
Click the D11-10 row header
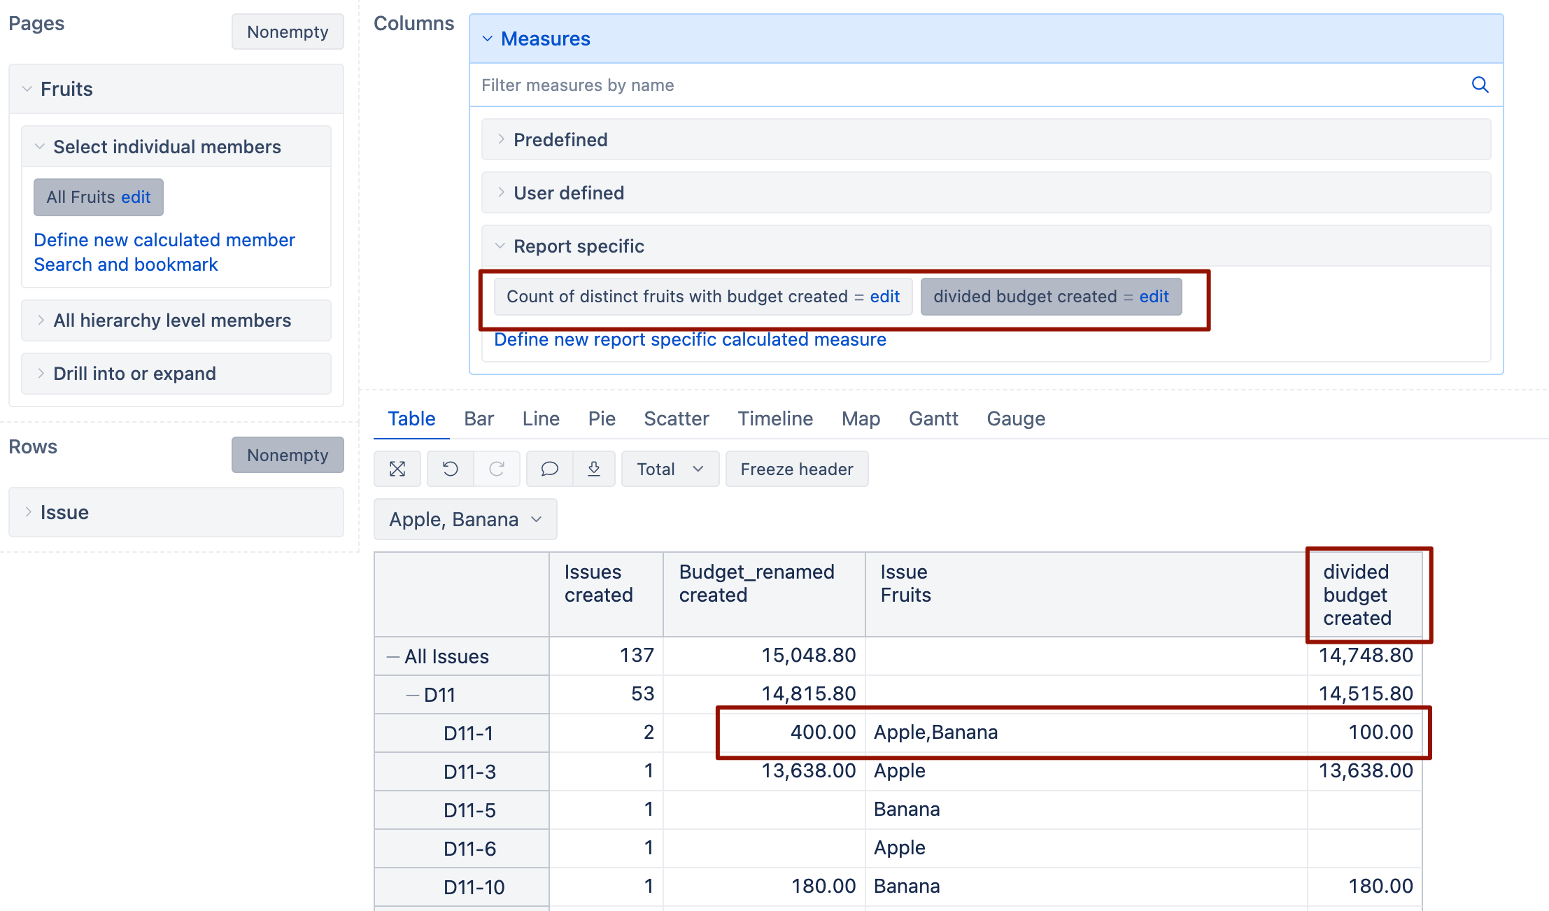click(x=462, y=887)
